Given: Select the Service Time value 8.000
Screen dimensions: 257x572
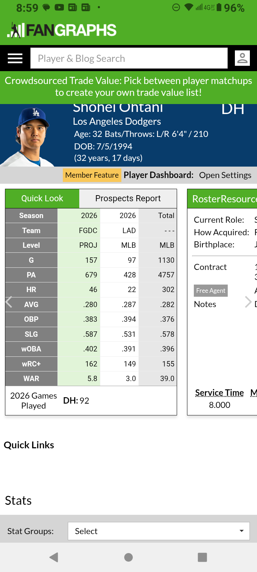Looking at the screenshot, I should (x=220, y=405).
